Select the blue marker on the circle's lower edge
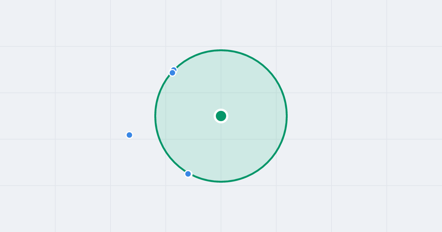 point(188,174)
